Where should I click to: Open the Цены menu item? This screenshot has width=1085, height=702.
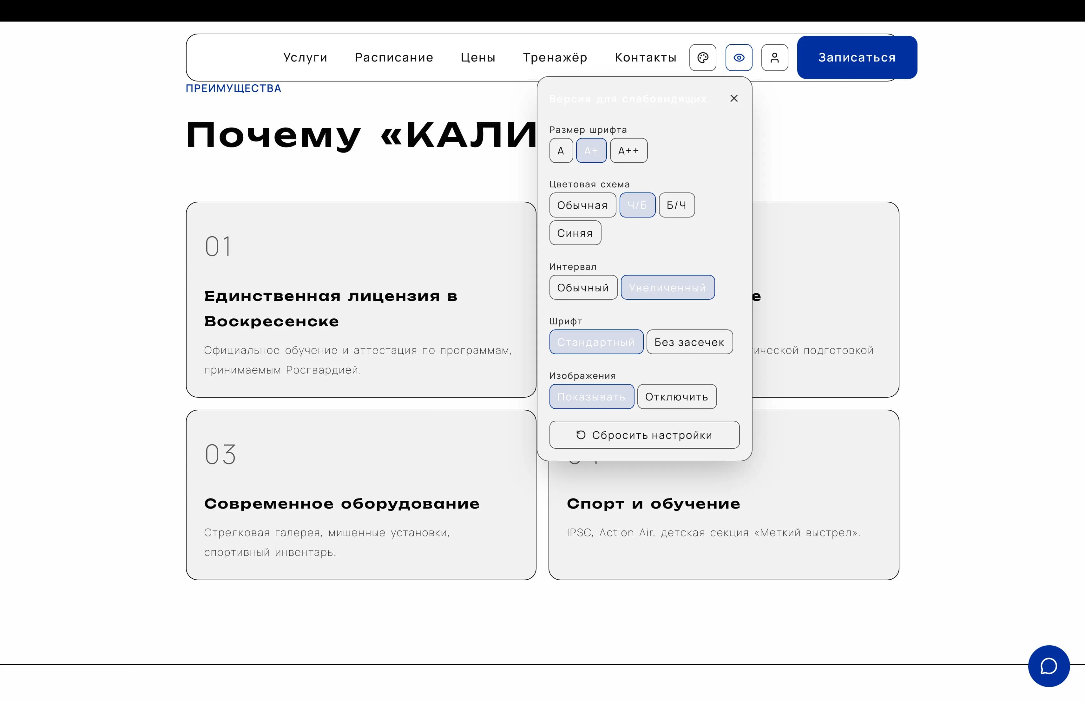point(478,57)
